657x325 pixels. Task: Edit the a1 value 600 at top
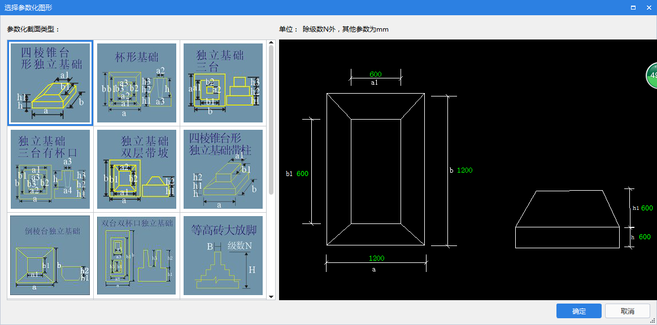pyautogui.click(x=376, y=74)
